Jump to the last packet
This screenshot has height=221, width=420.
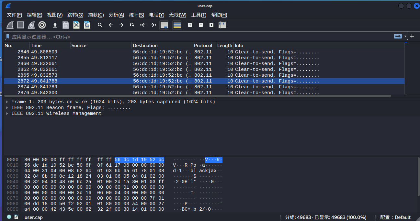[x=153, y=25]
